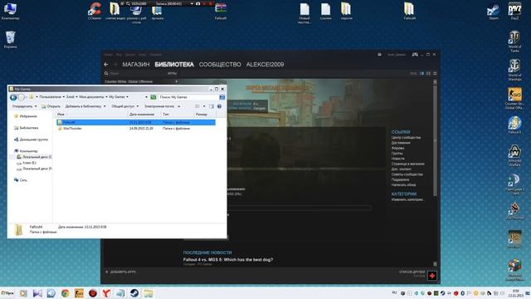Click Steam game page vertical scrollbar
531x299 pixels.
[x=435, y=140]
